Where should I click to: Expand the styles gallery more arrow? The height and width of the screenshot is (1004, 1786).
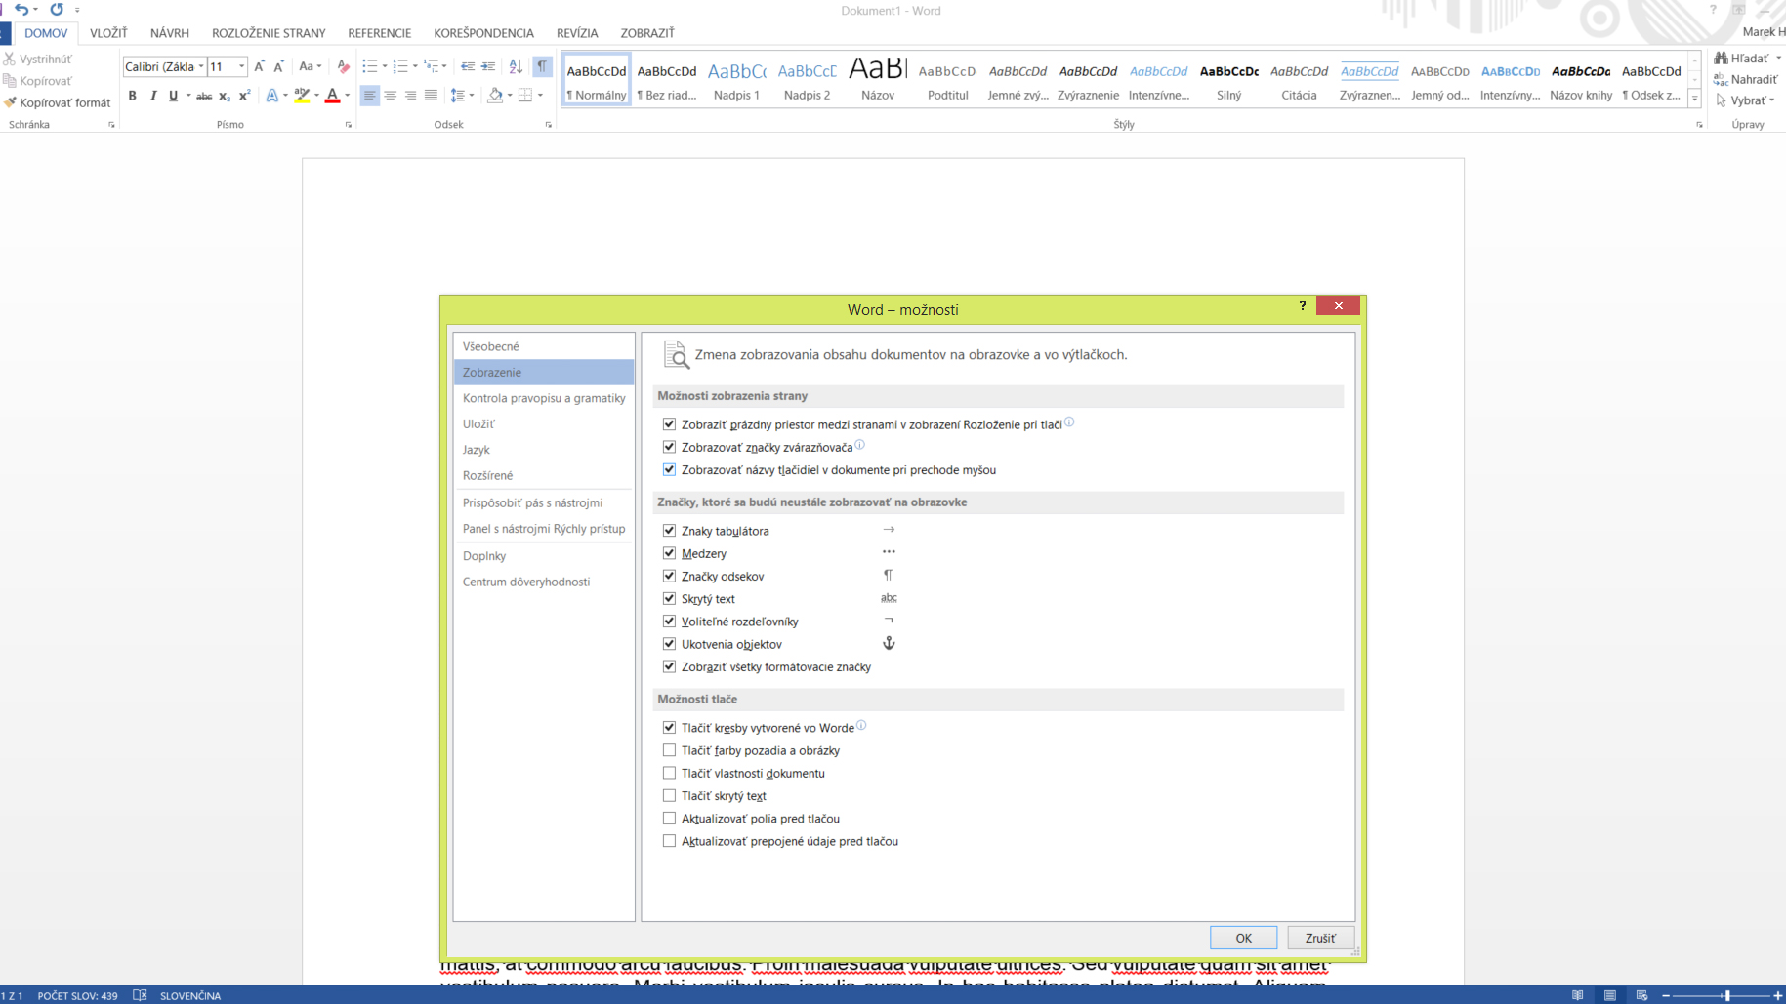tap(1694, 99)
